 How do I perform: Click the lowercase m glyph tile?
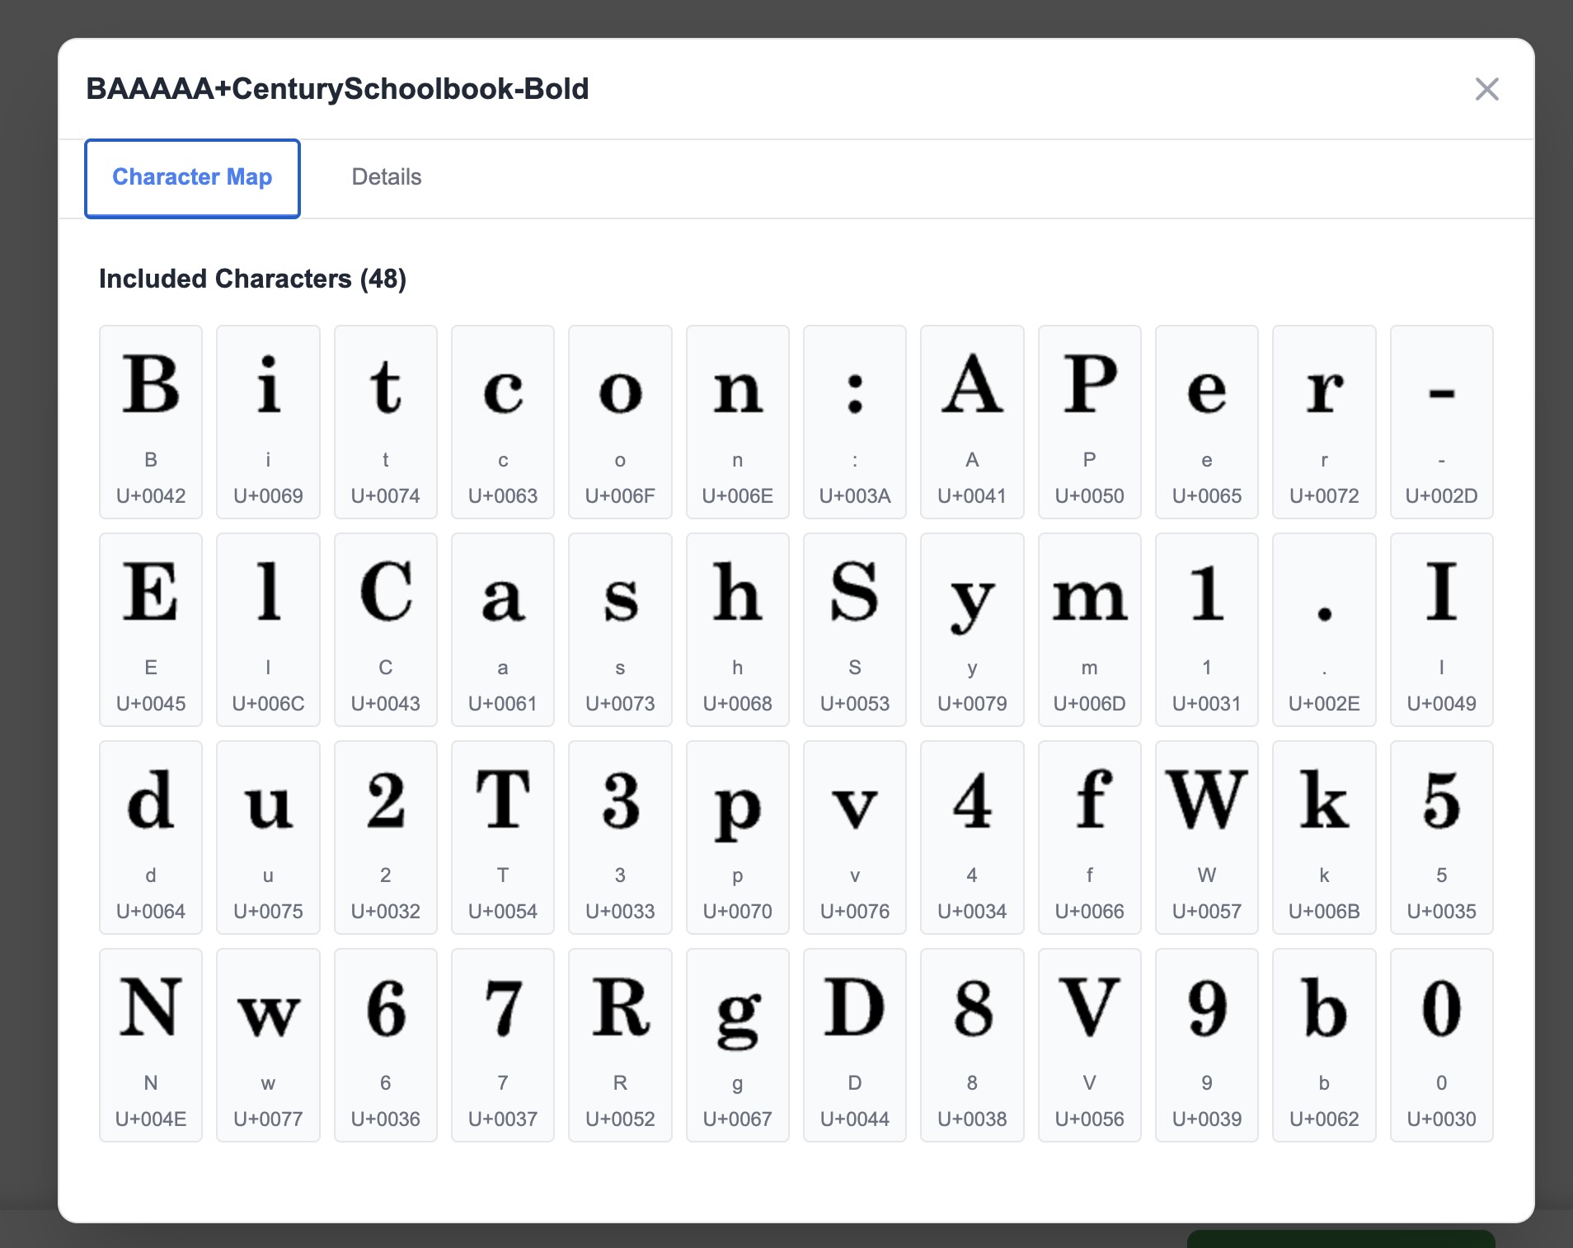pyautogui.click(x=1089, y=629)
